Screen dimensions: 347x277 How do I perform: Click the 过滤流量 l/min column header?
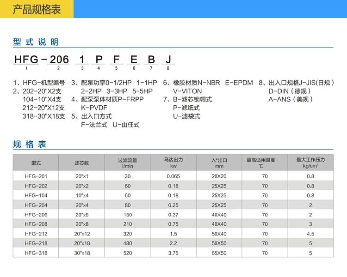click(x=127, y=163)
